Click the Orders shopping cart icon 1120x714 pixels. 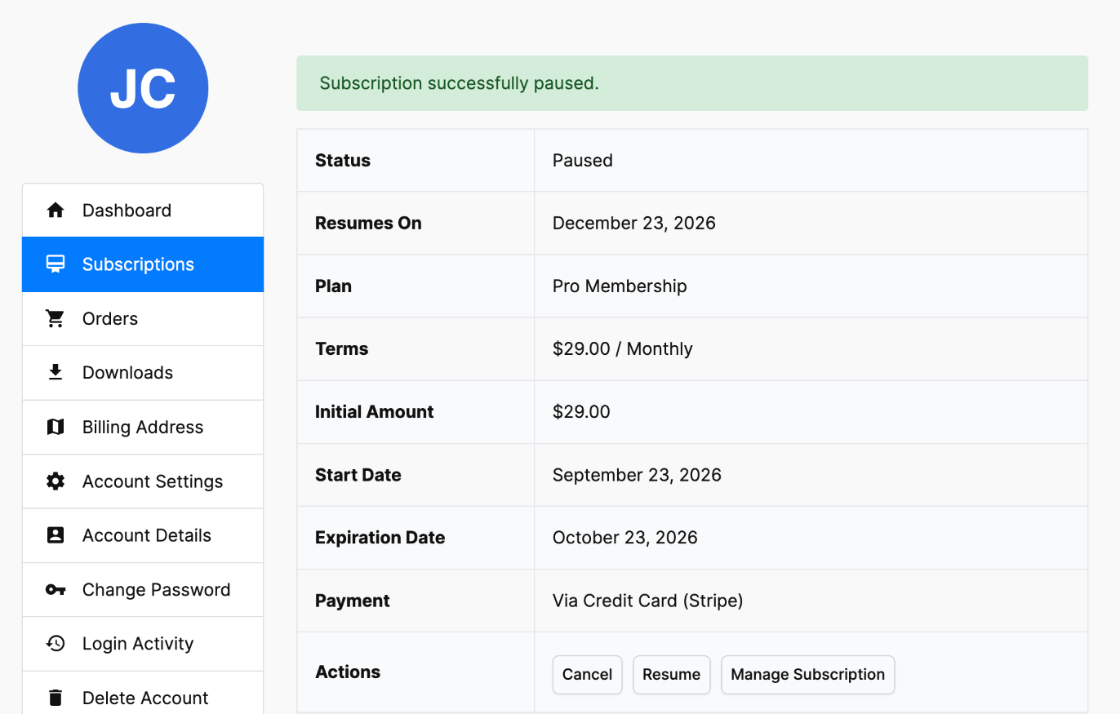tap(56, 319)
